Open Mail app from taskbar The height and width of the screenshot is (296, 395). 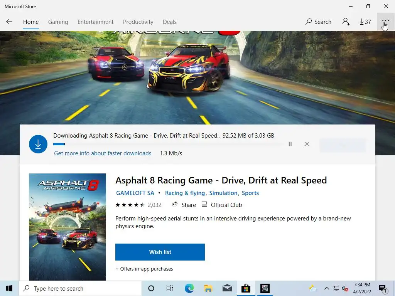[x=227, y=288]
